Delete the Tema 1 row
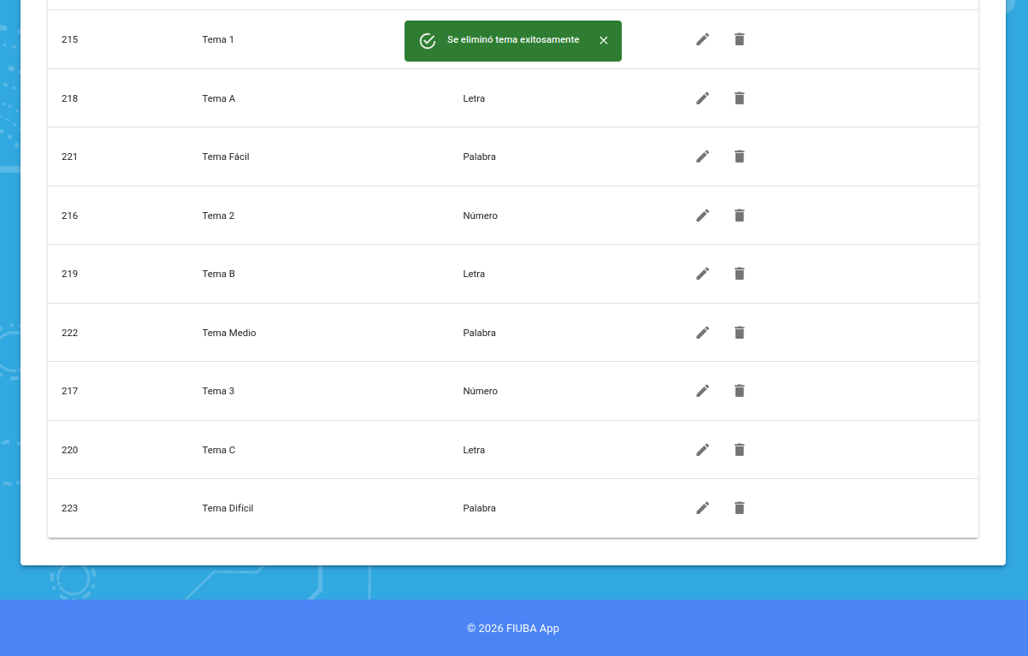Viewport: 1028px width, 656px height. pyautogui.click(x=740, y=39)
